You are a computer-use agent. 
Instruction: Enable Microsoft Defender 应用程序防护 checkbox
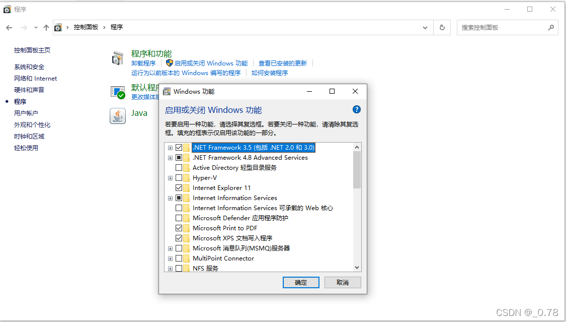[179, 218]
